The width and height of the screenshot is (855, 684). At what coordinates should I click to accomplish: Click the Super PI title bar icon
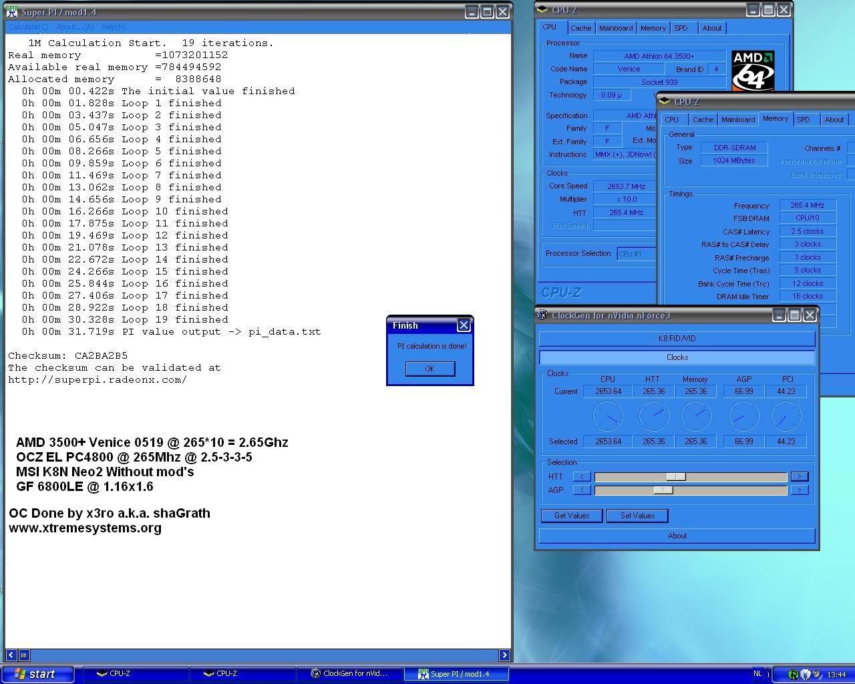12,11
